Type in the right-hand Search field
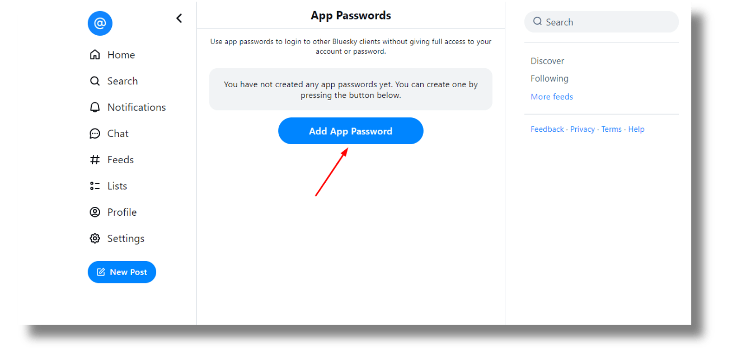732x351 pixels. [607, 22]
